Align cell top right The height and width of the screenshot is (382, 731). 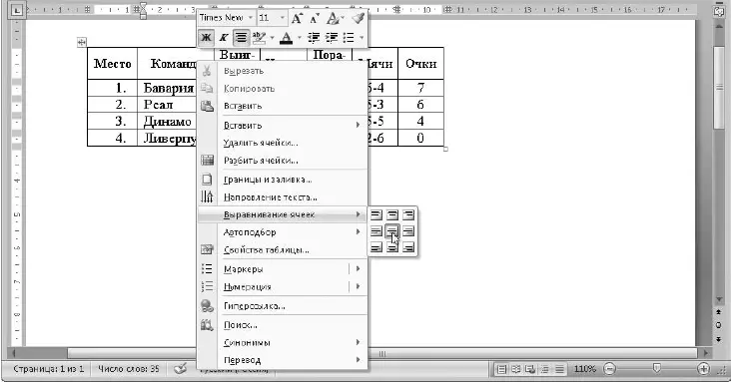tap(408, 214)
